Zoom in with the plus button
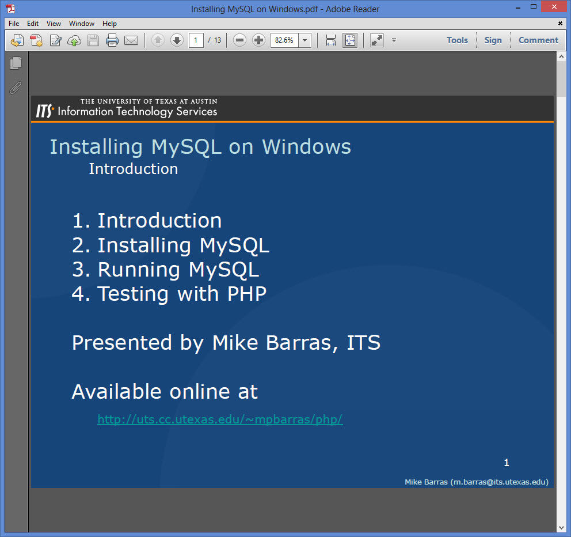Screen dimensions: 571x537 258,40
